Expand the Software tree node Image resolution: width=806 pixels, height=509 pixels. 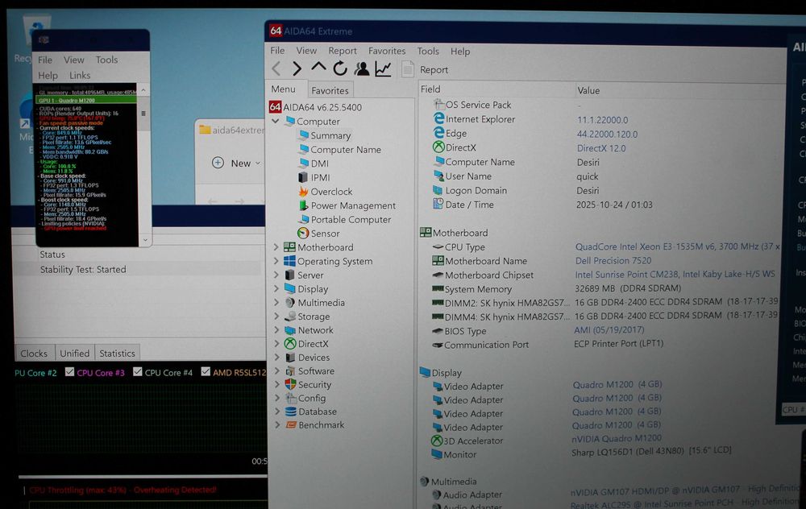tap(277, 370)
